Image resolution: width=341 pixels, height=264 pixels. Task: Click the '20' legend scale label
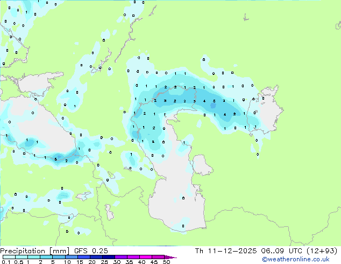[x=92, y=262]
